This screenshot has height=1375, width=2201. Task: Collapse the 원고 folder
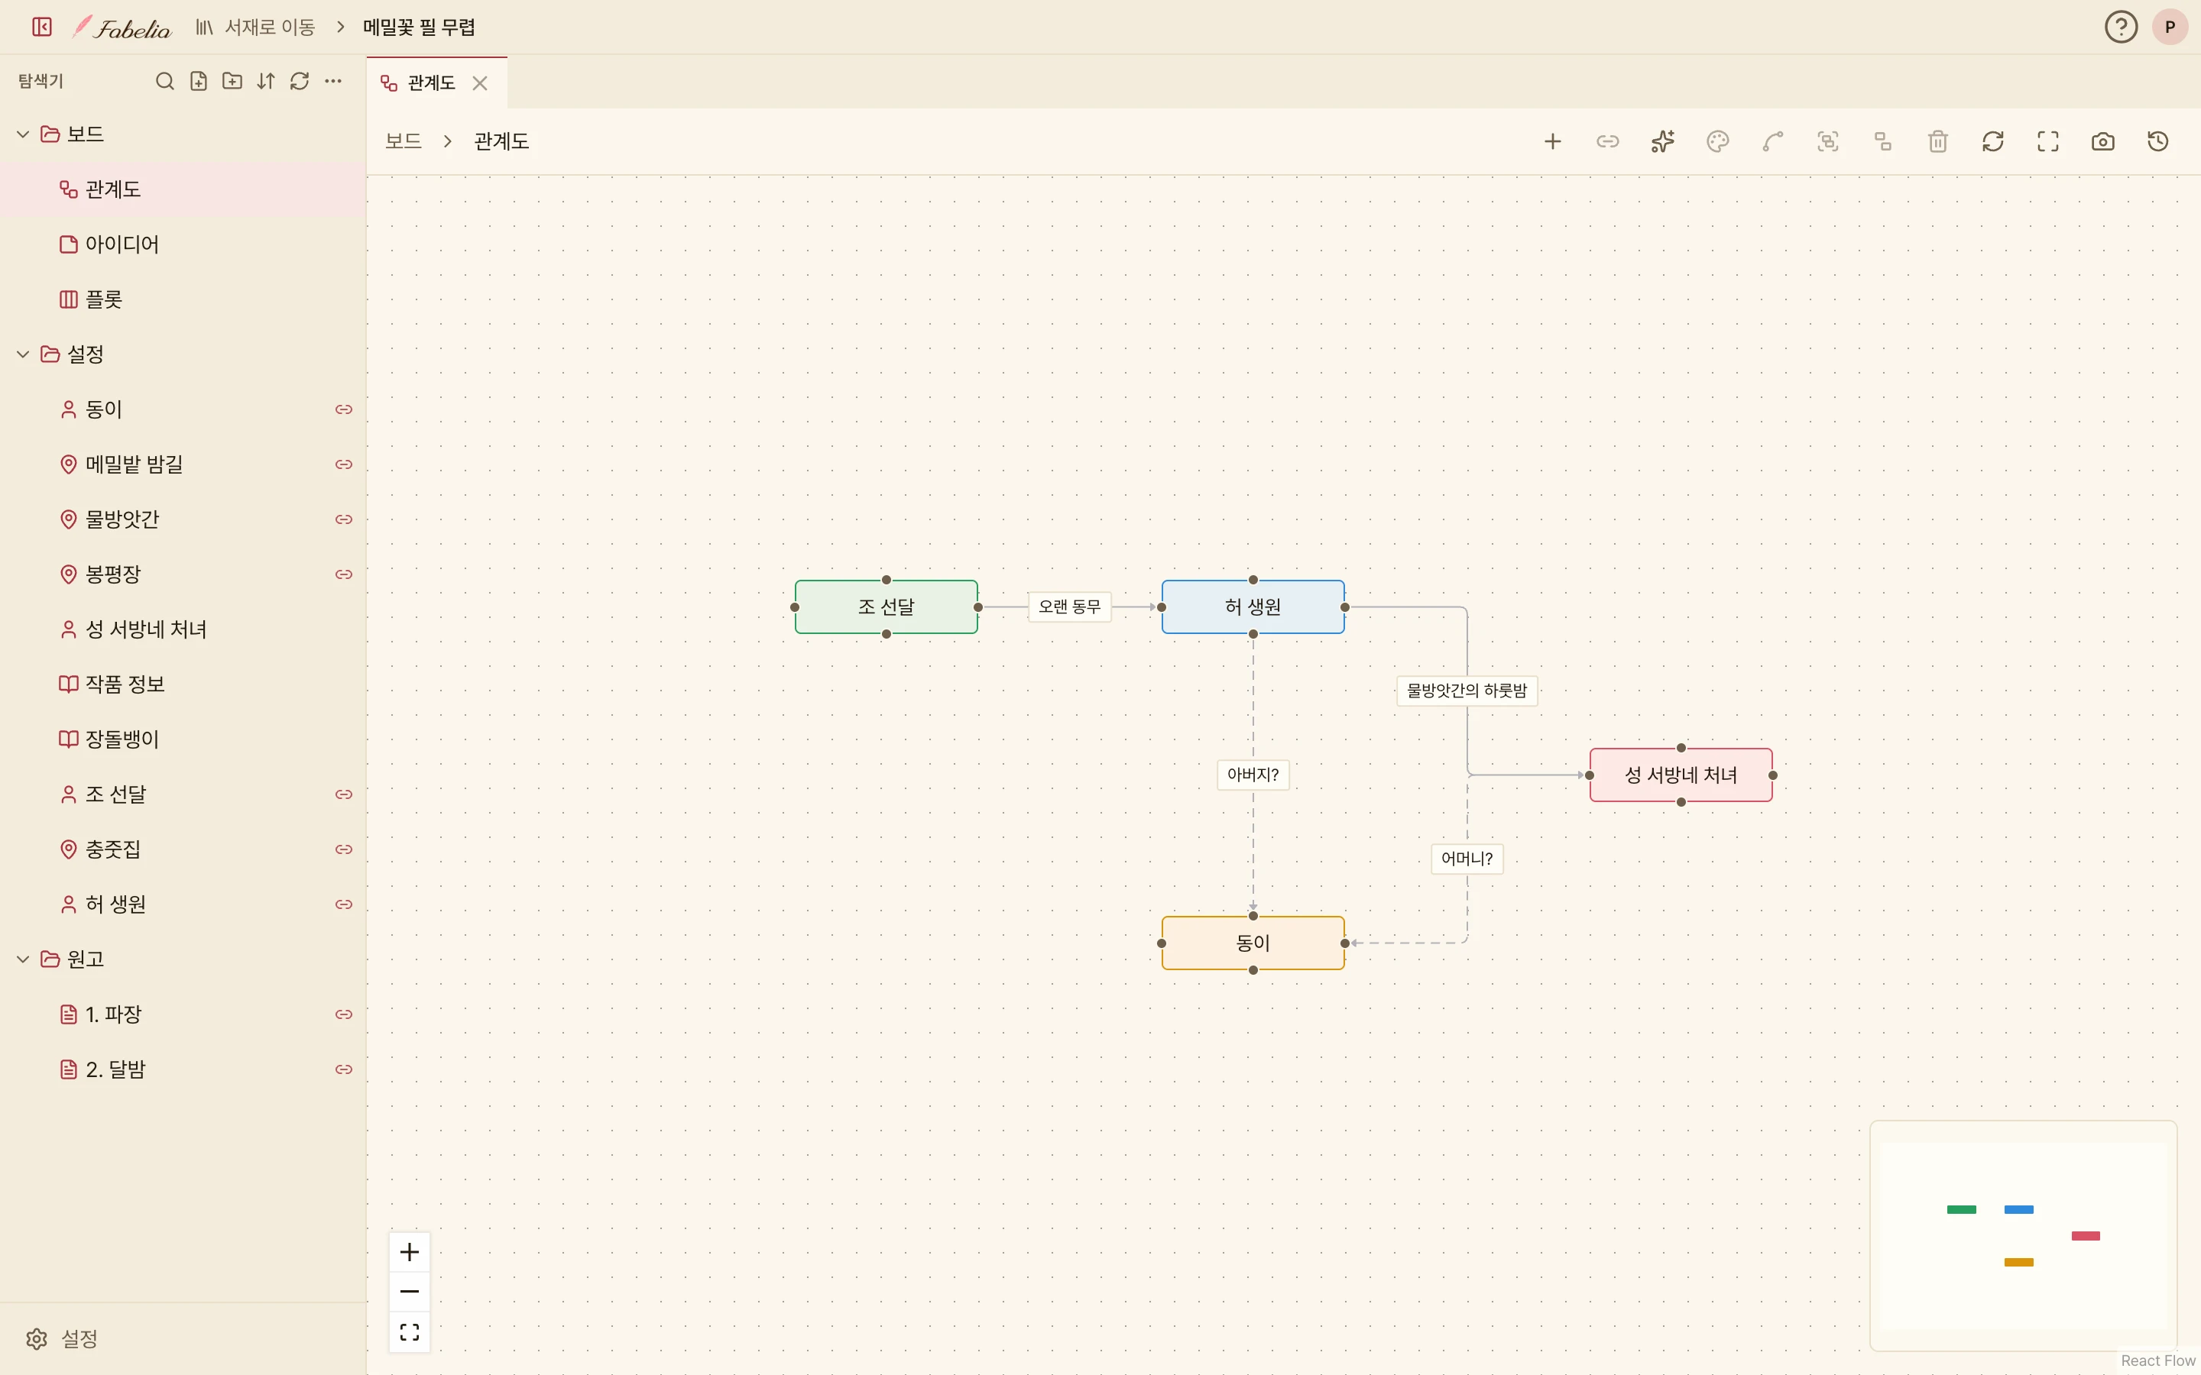click(x=23, y=959)
